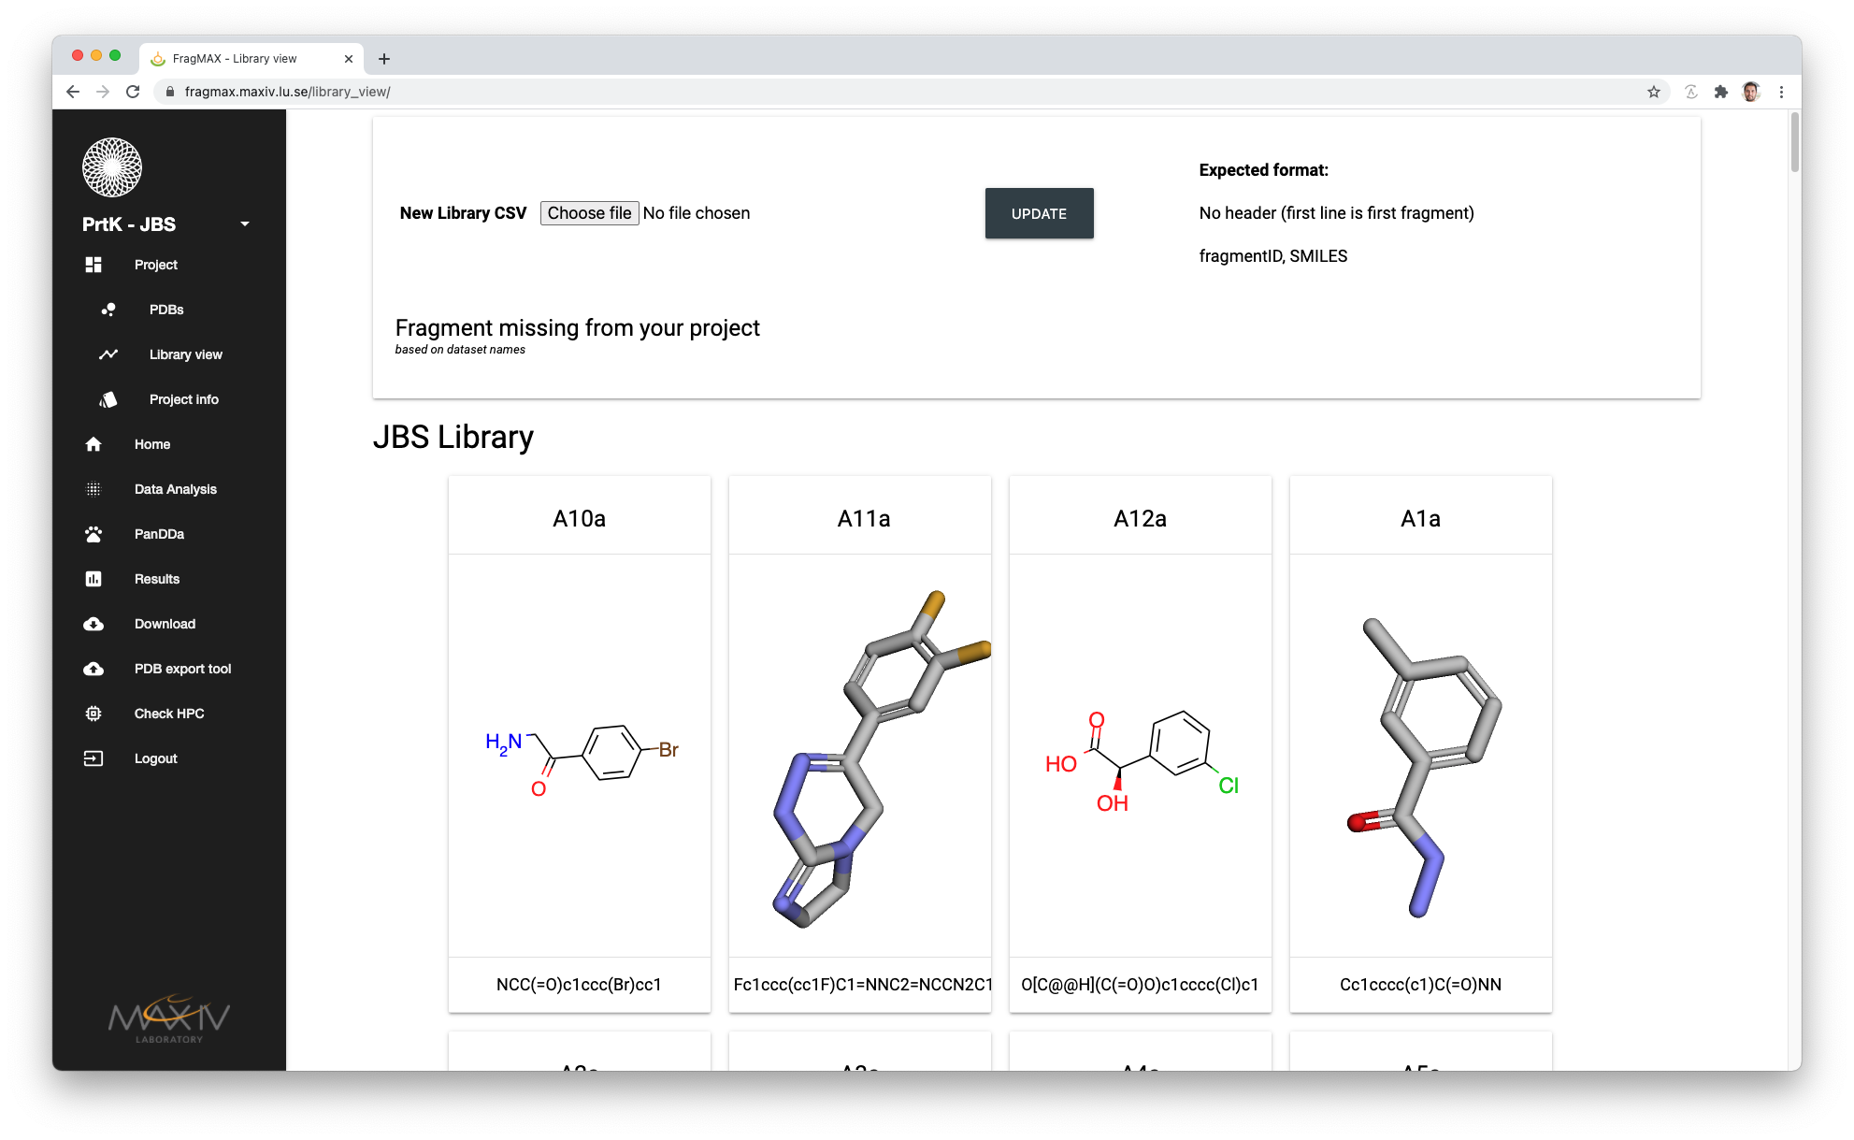Image resolution: width=1854 pixels, height=1140 pixels.
Task: Click the Logout exit icon
Action: (x=93, y=758)
